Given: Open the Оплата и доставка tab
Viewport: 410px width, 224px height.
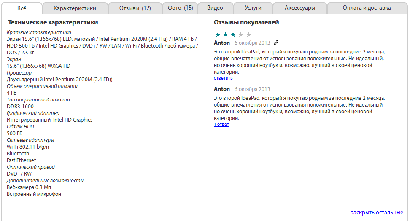Looking at the screenshot, I should [367, 8].
